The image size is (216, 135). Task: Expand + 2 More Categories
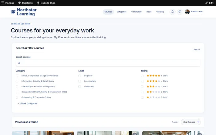[x=27, y=104]
